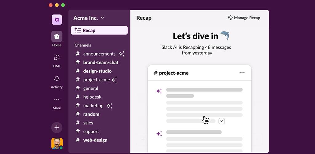
Task: Select Recap in the sidebar
Action: tap(99, 30)
